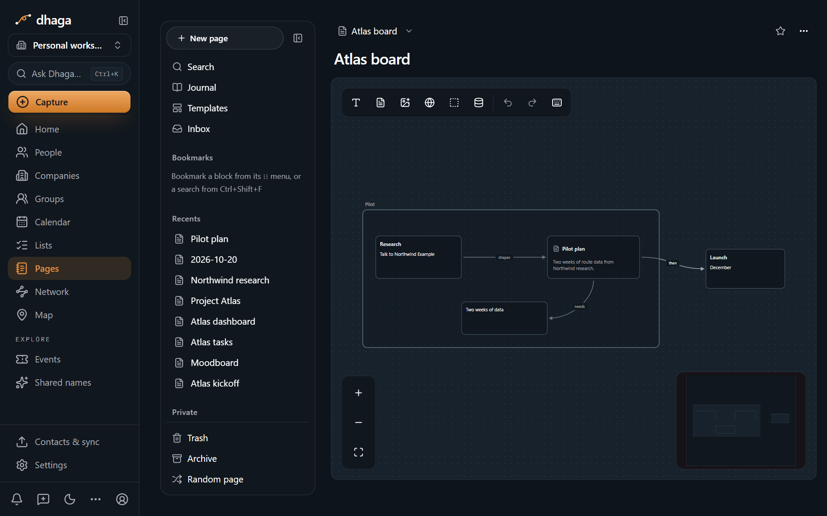Select the Launch card on canvas
This screenshot has width=827, height=516.
click(x=745, y=269)
